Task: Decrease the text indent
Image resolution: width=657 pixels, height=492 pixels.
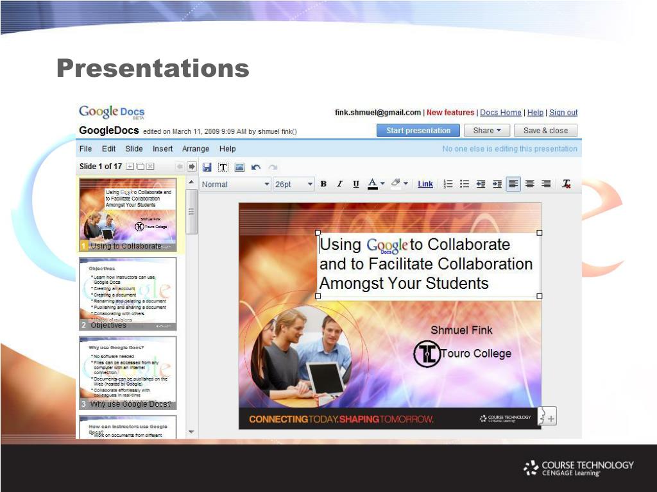Action: pos(481,184)
